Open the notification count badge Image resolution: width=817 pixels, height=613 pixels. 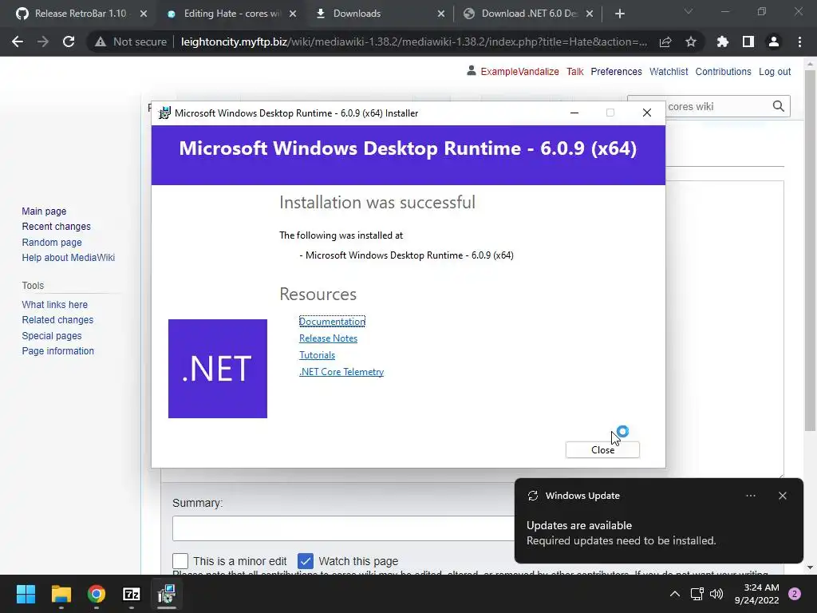pyautogui.click(x=795, y=594)
